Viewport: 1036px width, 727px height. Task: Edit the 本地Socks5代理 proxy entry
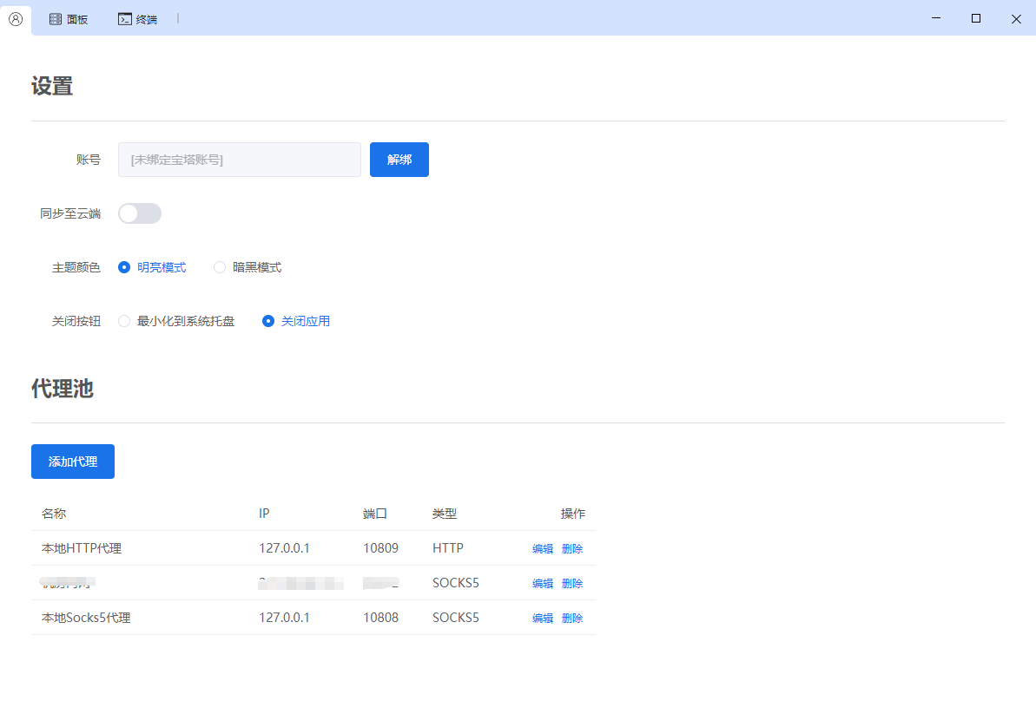click(x=541, y=617)
